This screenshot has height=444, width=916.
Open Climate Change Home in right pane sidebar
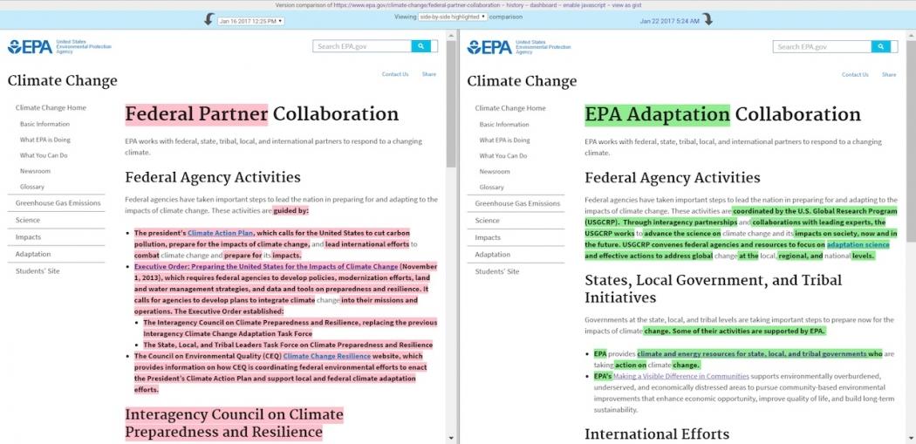point(510,108)
